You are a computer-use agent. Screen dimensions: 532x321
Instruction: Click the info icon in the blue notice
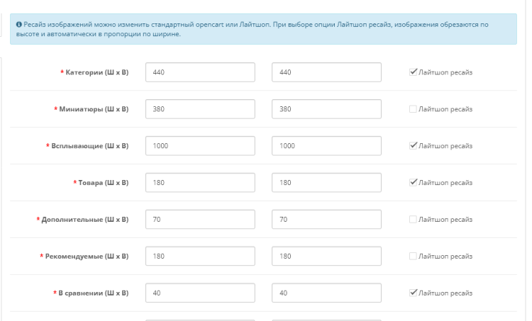coord(19,24)
